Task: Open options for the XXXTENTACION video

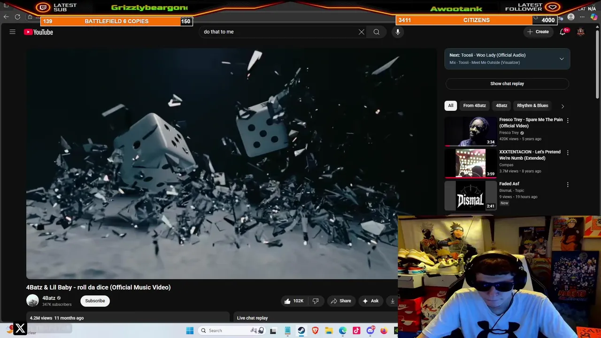Action: pyautogui.click(x=568, y=153)
